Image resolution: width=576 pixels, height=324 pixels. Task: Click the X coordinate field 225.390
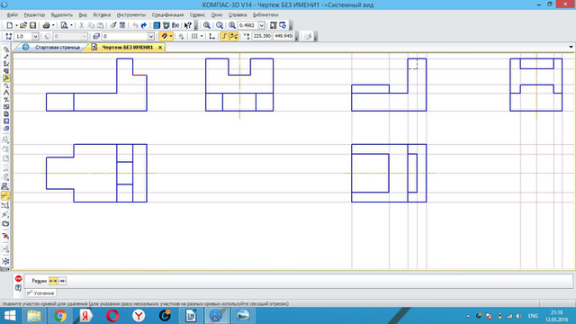(x=262, y=36)
